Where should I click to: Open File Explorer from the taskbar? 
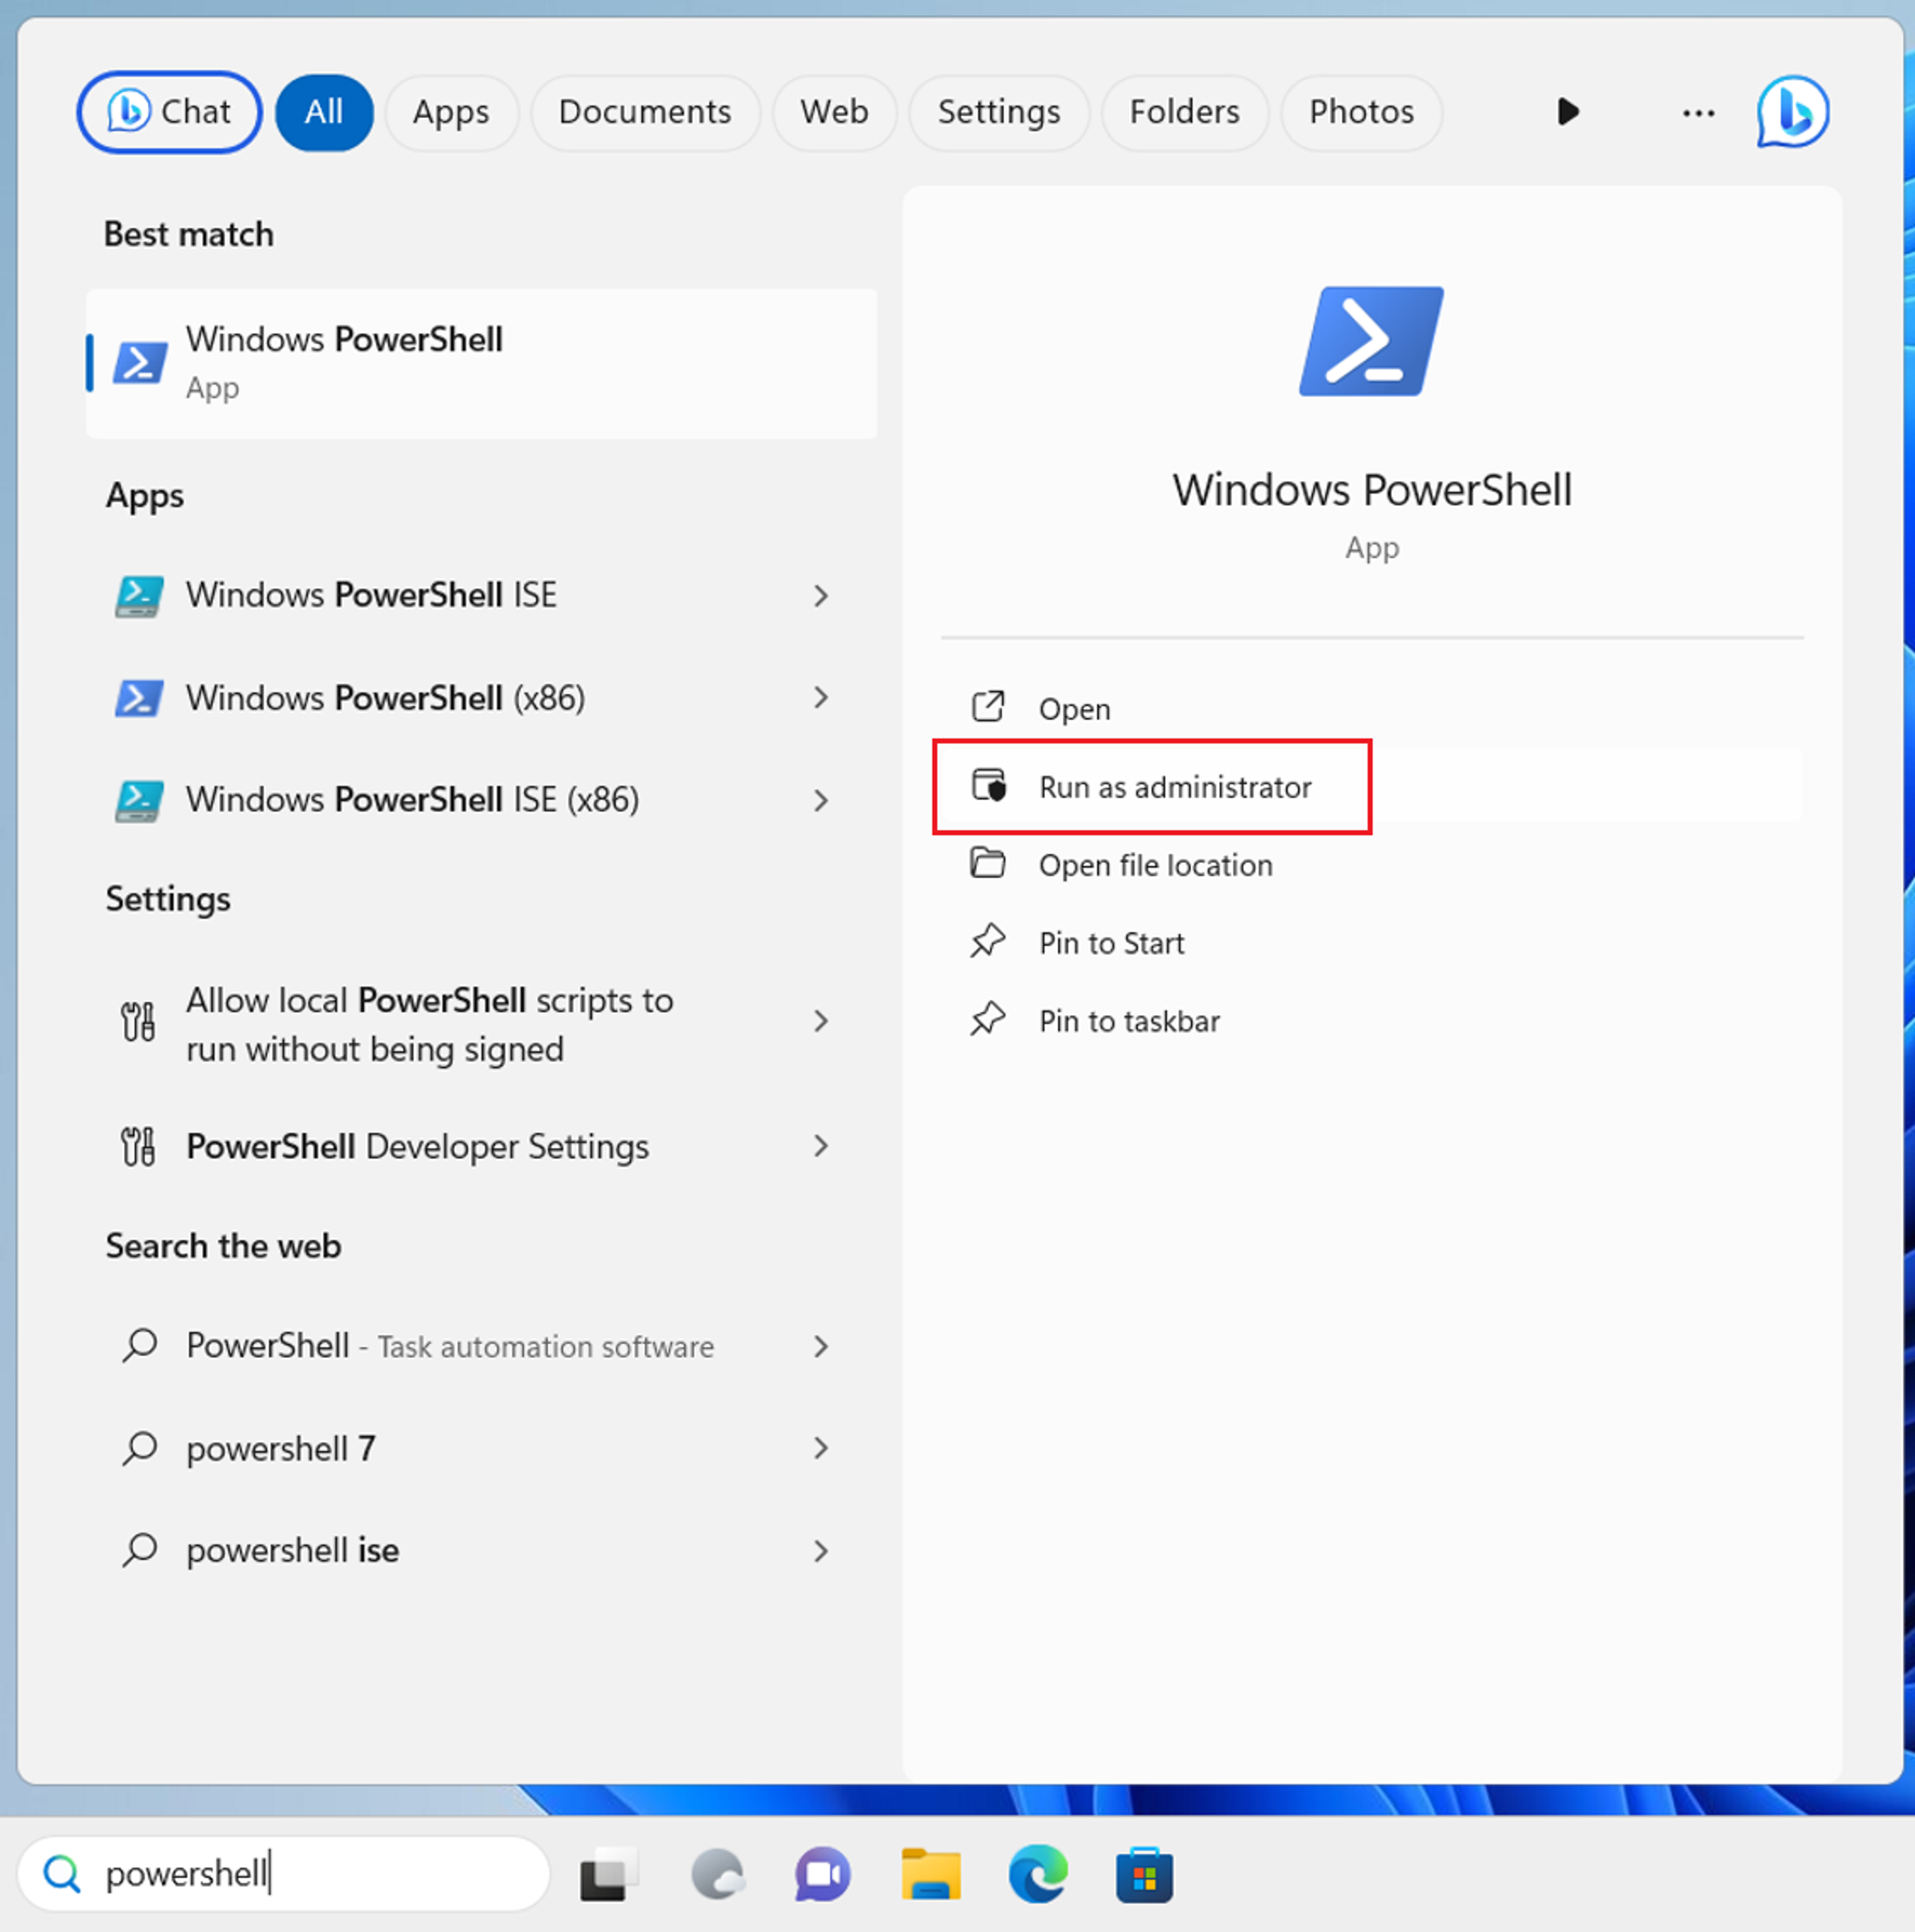931,1875
